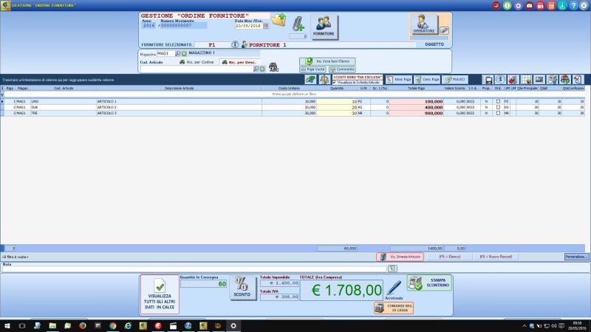Open the Personalizza options button
The height and width of the screenshot is (332, 591).
pyautogui.click(x=575, y=257)
